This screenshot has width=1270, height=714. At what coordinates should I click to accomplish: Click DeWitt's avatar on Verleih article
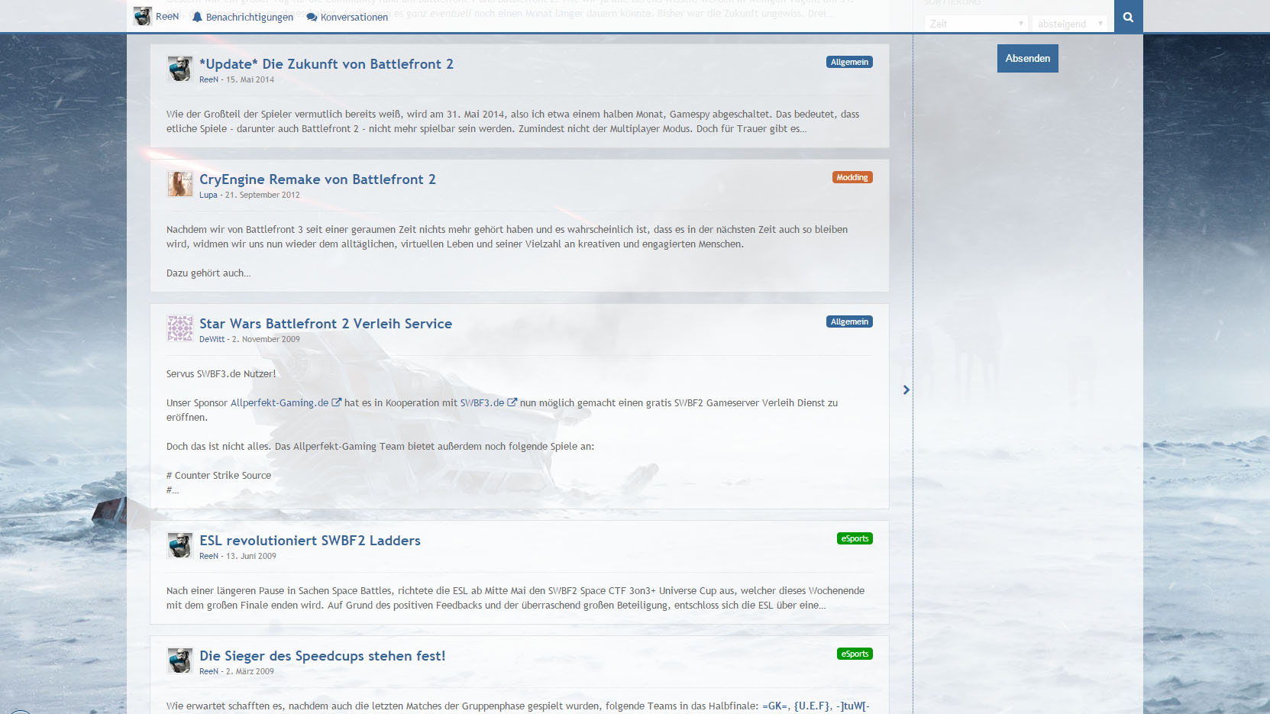[180, 328]
